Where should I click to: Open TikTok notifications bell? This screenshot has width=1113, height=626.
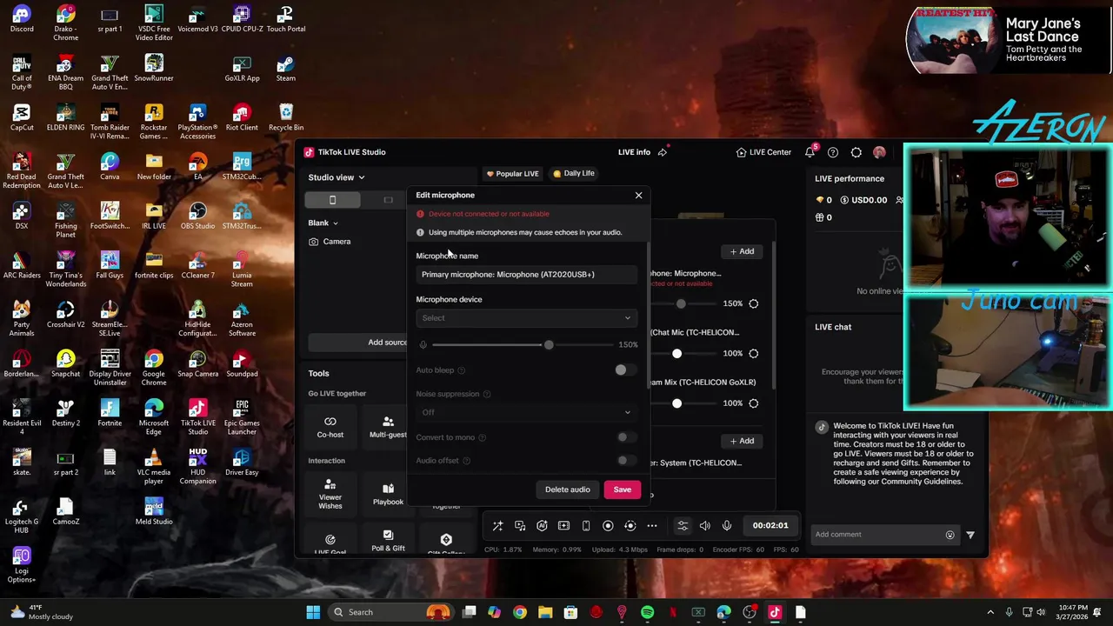[x=810, y=152]
